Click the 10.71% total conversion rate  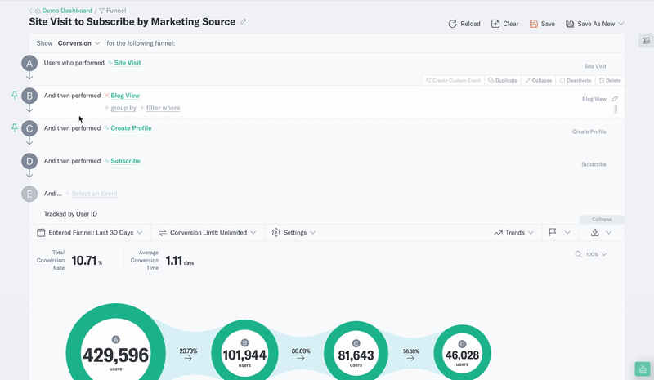[87, 261]
